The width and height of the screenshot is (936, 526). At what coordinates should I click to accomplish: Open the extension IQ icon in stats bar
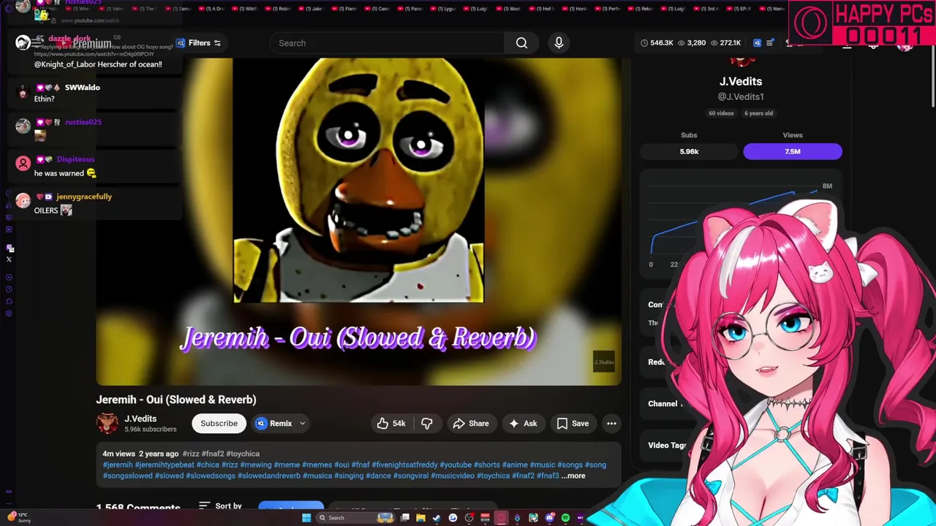click(x=757, y=43)
